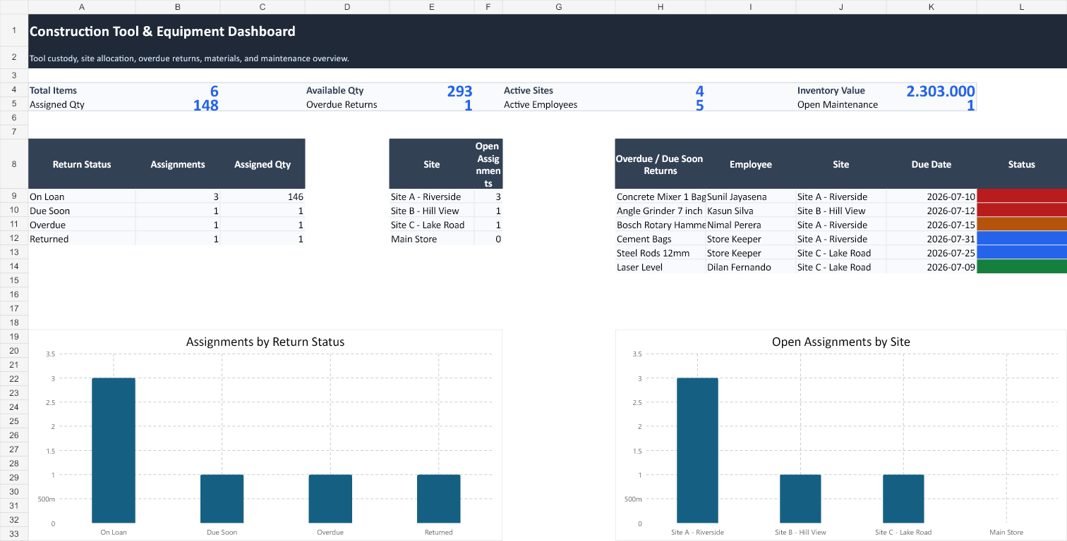This screenshot has width=1067, height=541.
Task: Select the Overdue Returns label cell
Action: click(347, 104)
